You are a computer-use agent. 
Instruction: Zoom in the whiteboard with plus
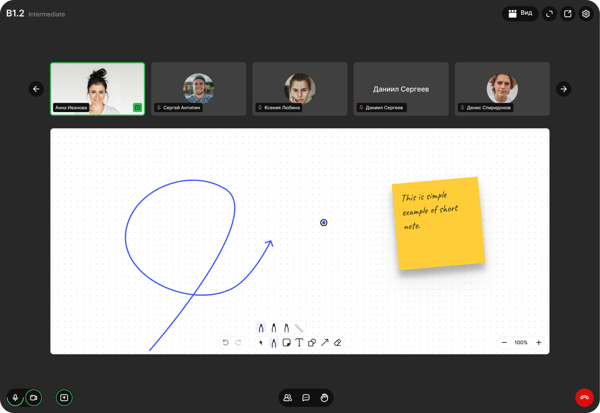[x=539, y=342]
